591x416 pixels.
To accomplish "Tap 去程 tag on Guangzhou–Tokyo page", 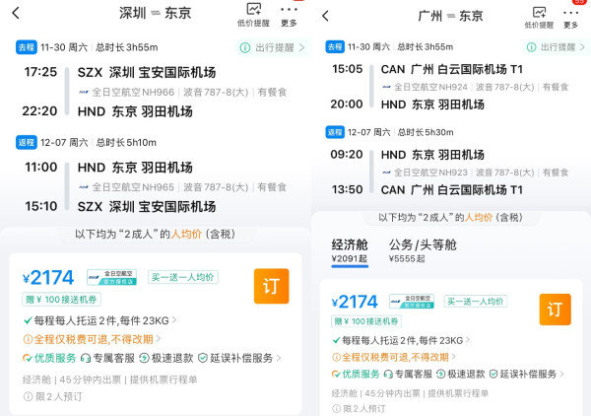I will click(x=335, y=46).
